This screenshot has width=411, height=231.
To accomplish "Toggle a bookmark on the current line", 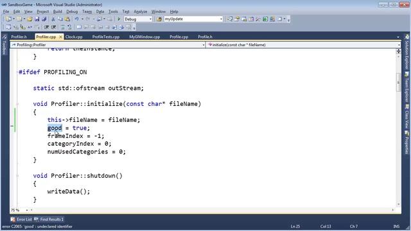I will (79, 27).
